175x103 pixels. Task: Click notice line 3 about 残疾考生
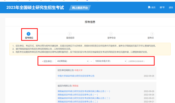coord(80,52)
